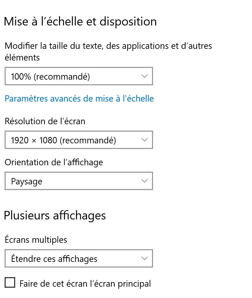Open the 'Paramètres avancés de mise à l'échelle' link
Screen dimensions: 252x298
click(x=79, y=98)
